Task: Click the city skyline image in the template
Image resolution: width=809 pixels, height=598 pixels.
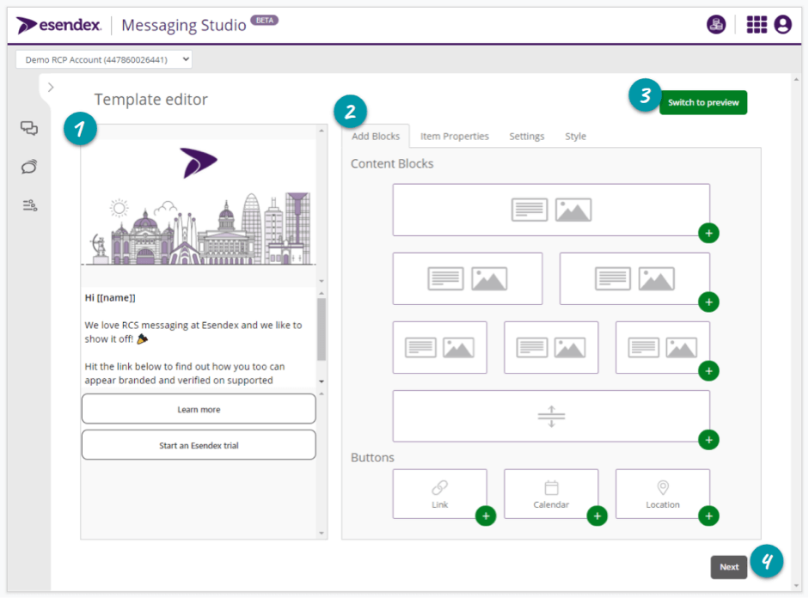Action: pos(199,229)
